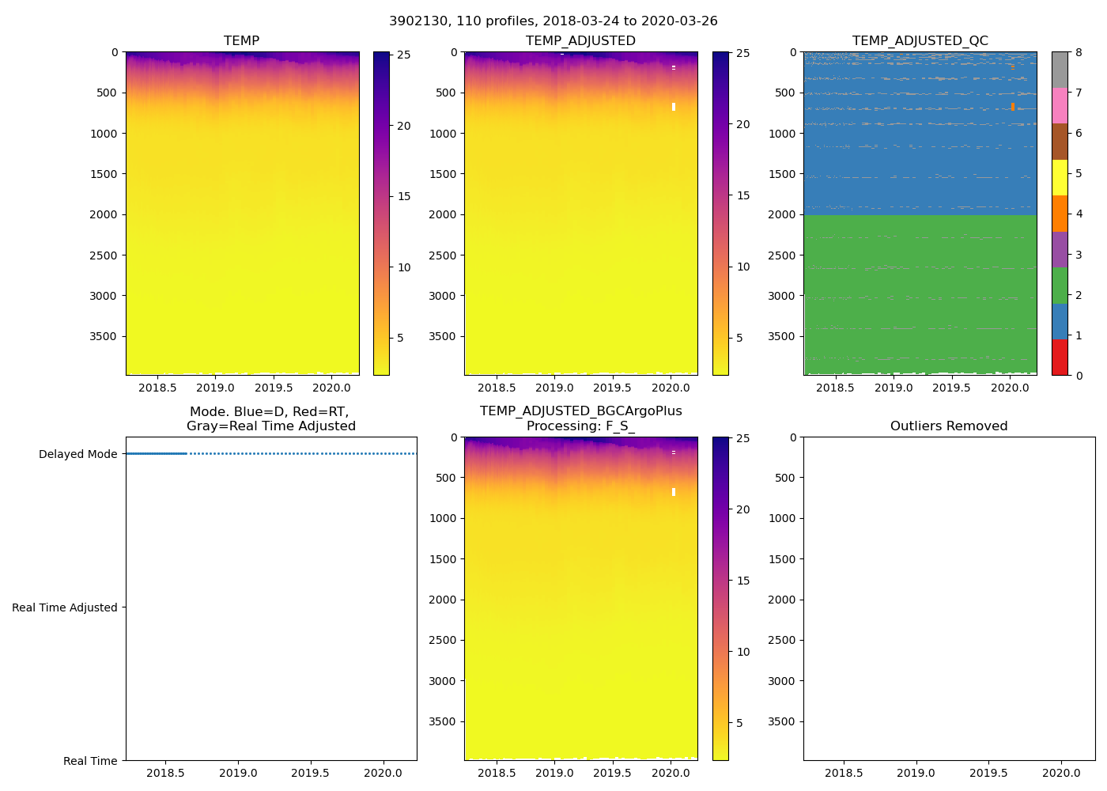
Task: Choose the yellow QC flag 5 swatch
Action: [1060, 178]
